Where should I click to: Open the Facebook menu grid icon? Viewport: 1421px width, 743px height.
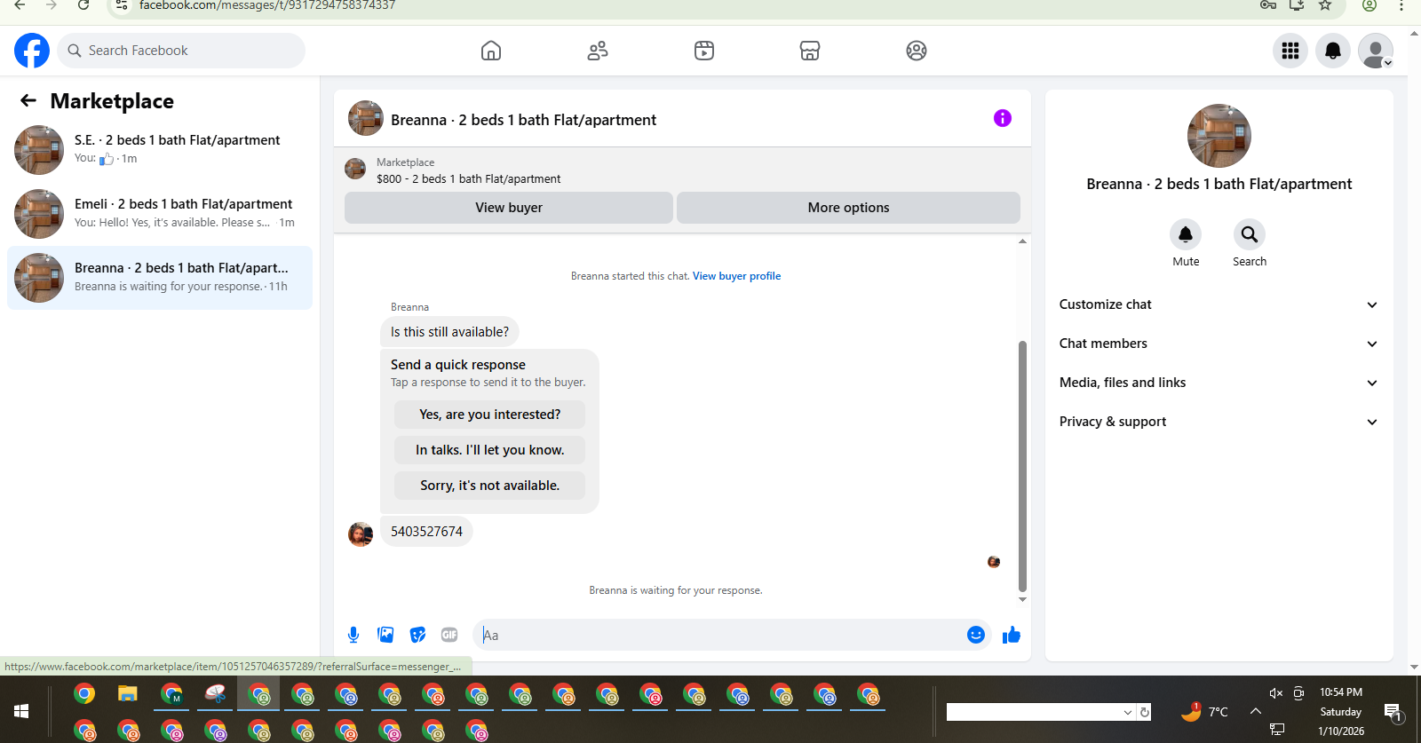(x=1290, y=51)
